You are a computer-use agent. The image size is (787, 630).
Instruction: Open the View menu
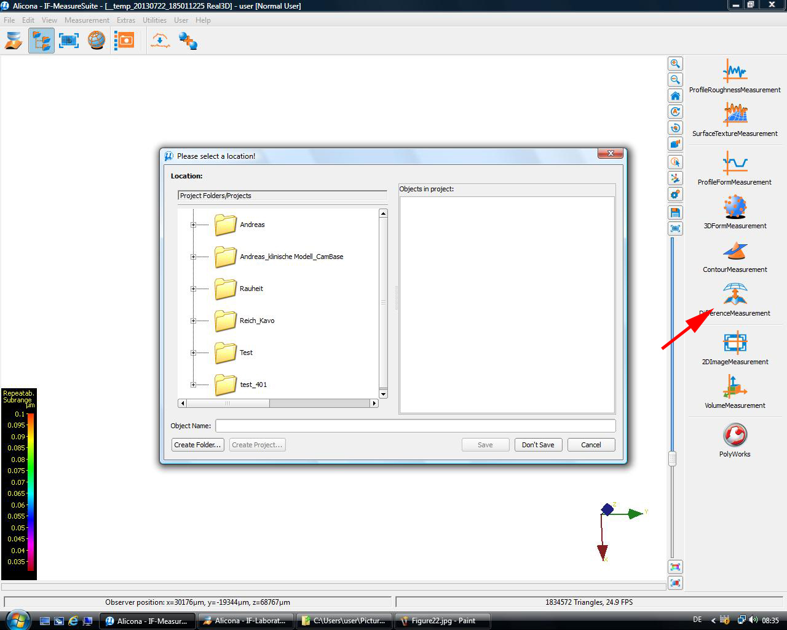click(x=49, y=20)
